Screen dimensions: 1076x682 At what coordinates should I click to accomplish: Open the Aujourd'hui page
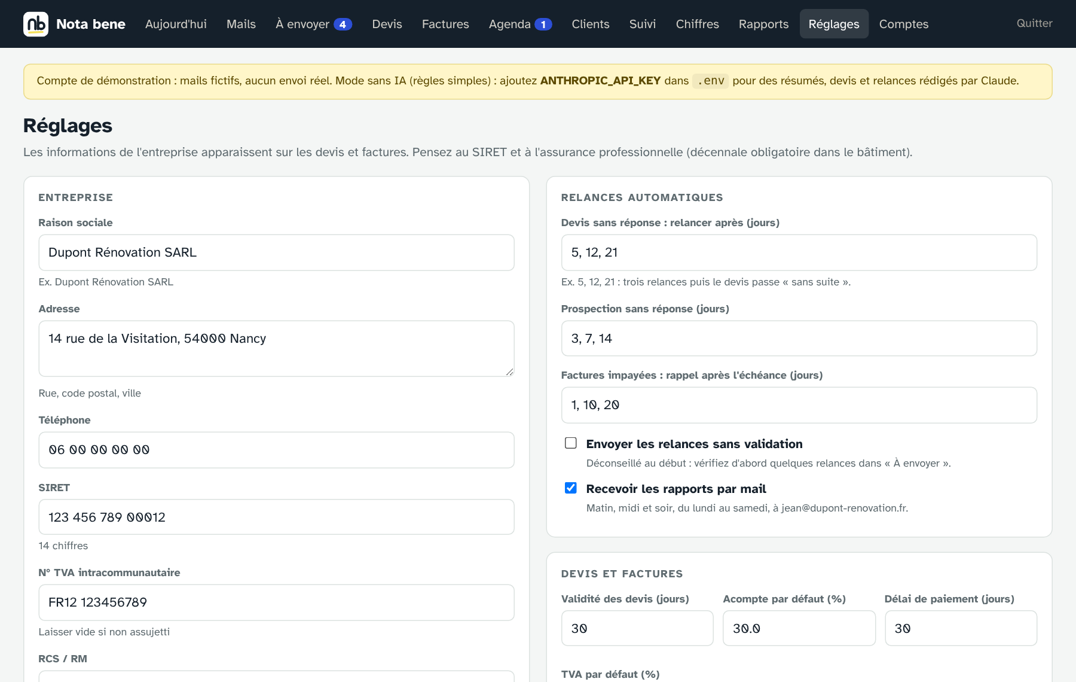[x=176, y=24]
